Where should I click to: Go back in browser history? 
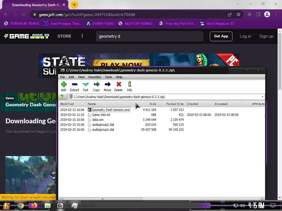6,15
